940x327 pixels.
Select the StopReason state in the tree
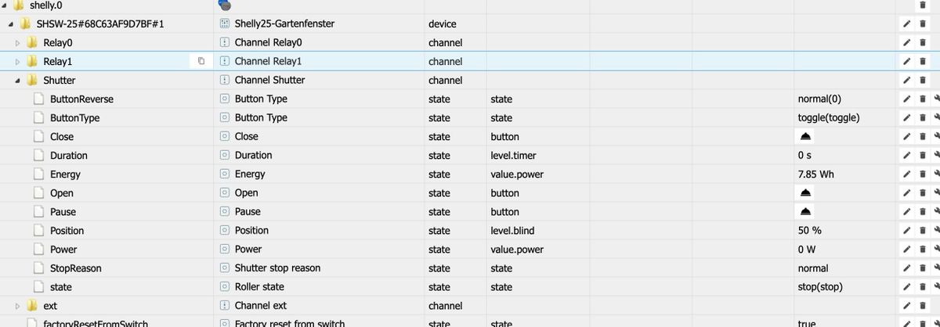pyautogui.click(x=76, y=268)
